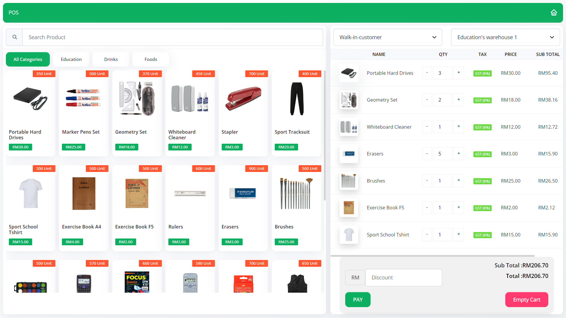
Task: Click the Sub Total :RM206.70 text
Action: pos(521,265)
